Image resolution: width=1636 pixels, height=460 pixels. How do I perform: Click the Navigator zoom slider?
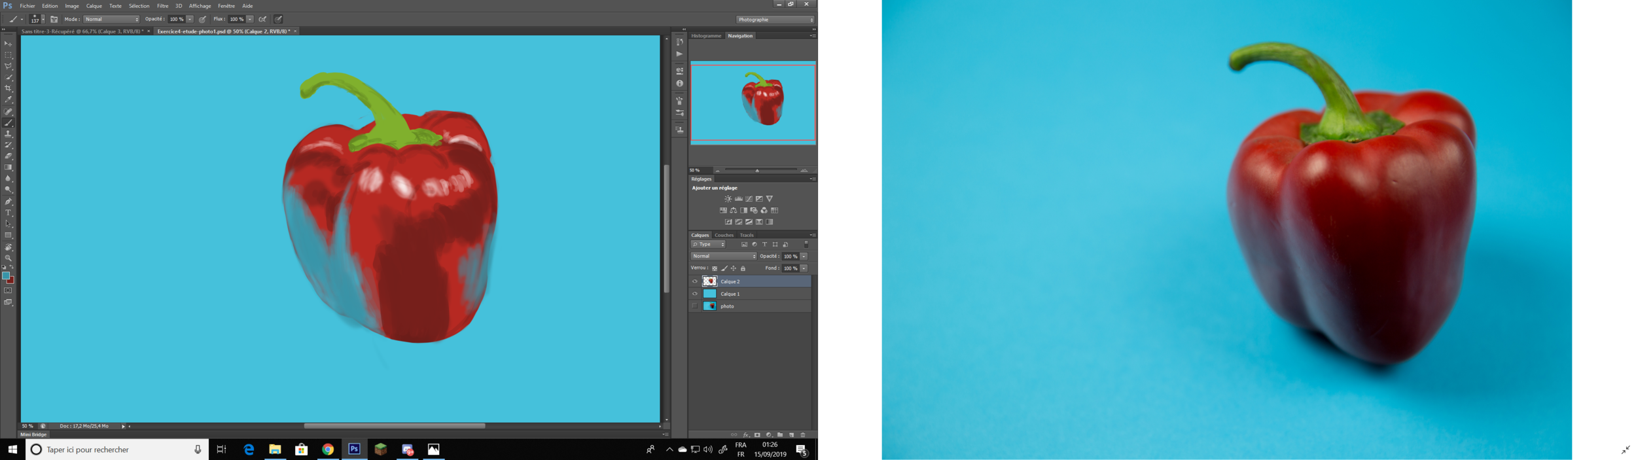pos(757,170)
